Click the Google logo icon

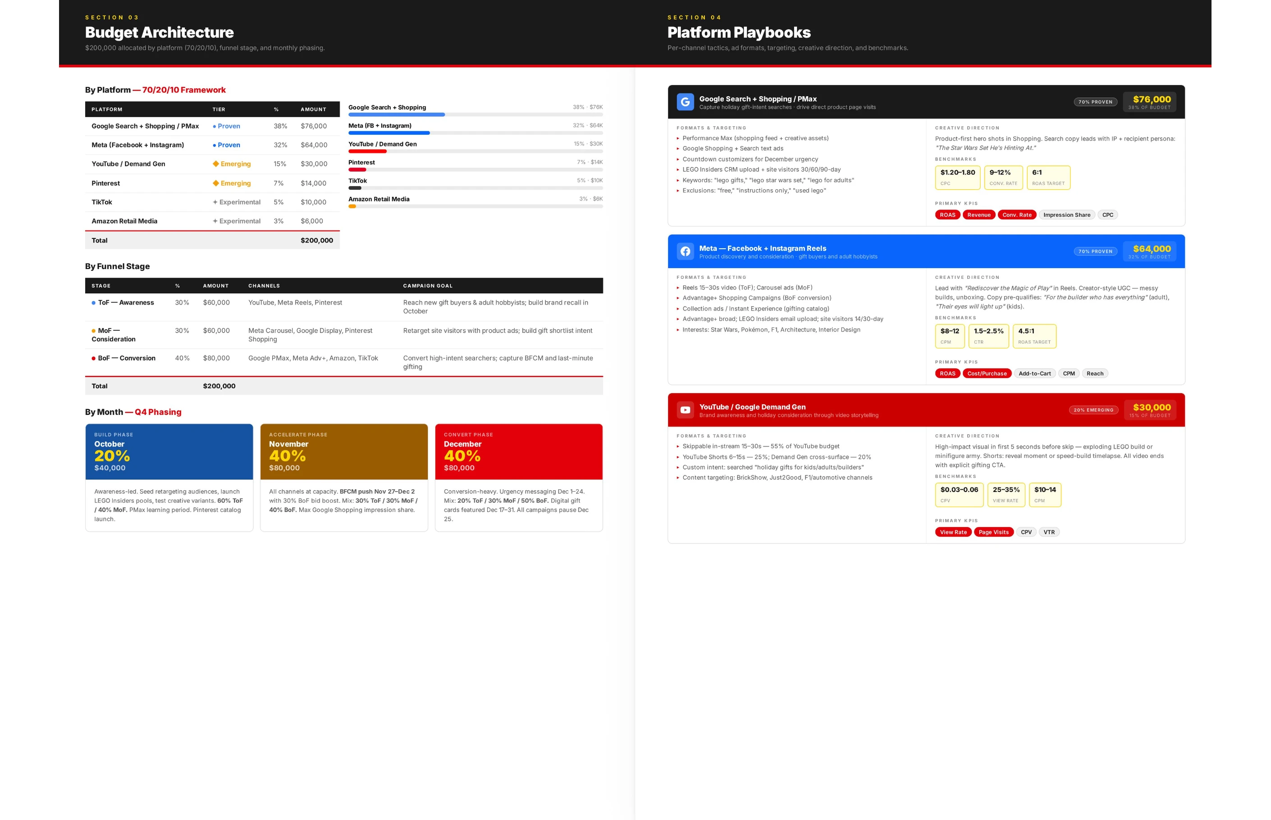coord(685,102)
